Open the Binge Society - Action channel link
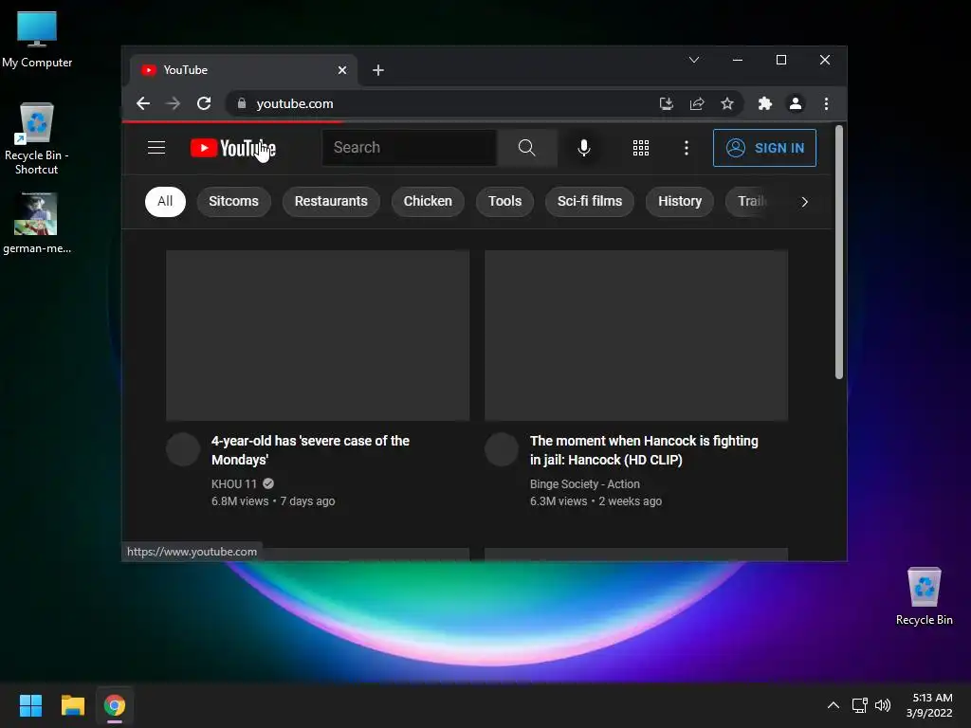Image resolution: width=971 pixels, height=728 pixels. [584, 484]
